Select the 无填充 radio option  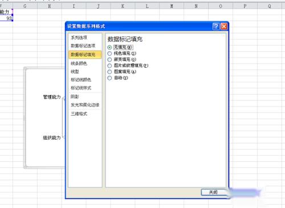click(x=109, y=47)
